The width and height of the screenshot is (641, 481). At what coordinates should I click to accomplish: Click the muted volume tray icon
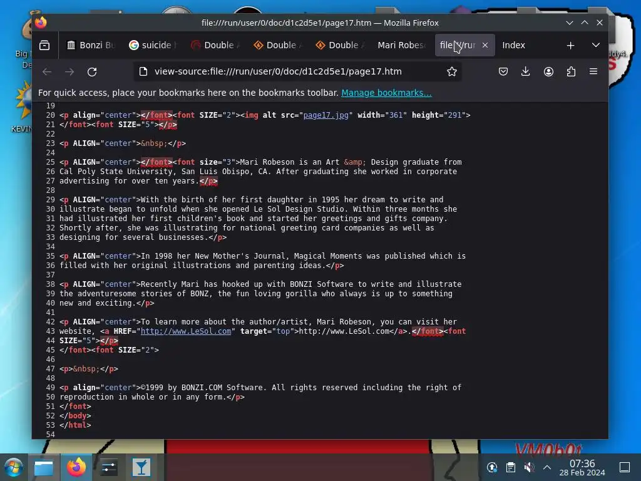pyautogui.click(x=529, y=467)
